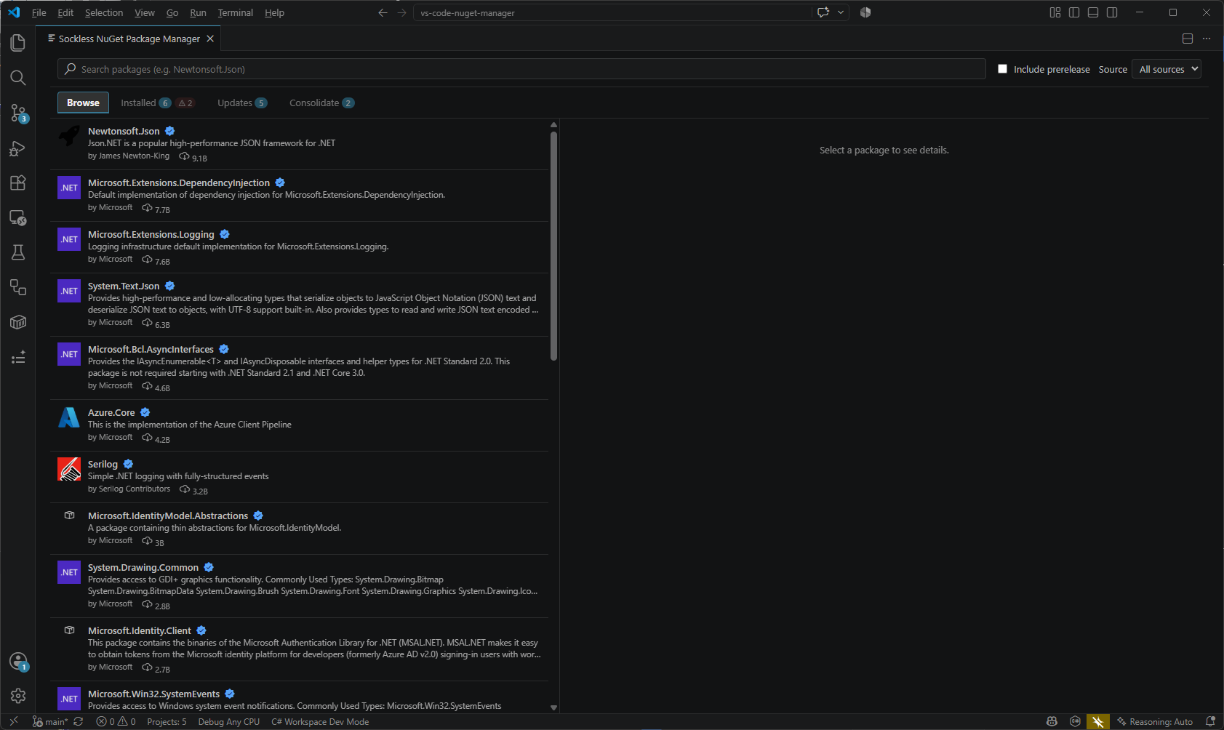Open the Copilot chat icon in title bar

(x=823, y=12)
